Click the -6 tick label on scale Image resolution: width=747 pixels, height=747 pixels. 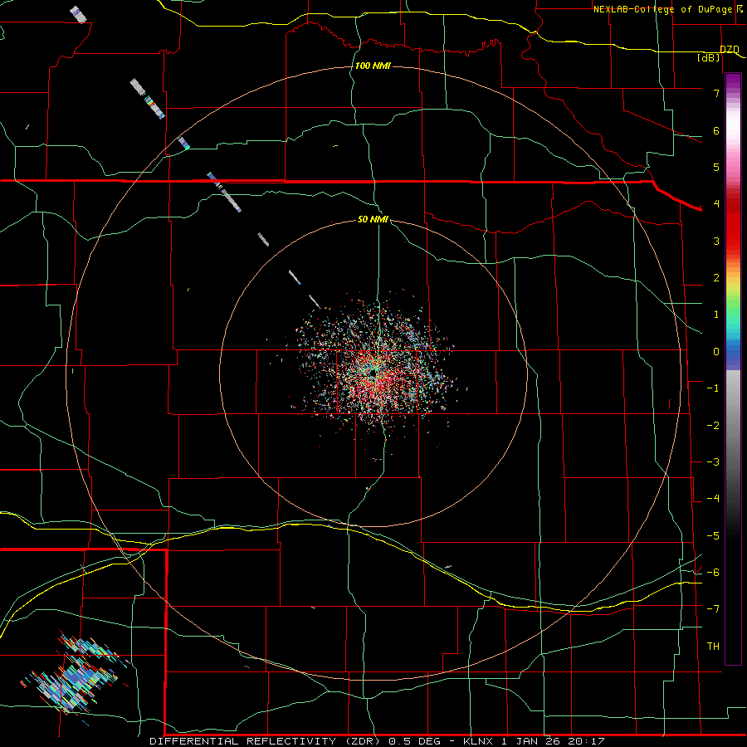(x=713, y=573)
